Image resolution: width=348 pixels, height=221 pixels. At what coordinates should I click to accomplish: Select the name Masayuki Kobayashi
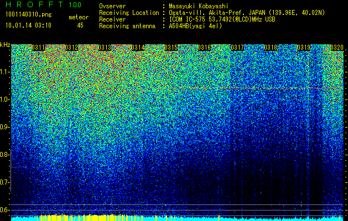[199, 6]
